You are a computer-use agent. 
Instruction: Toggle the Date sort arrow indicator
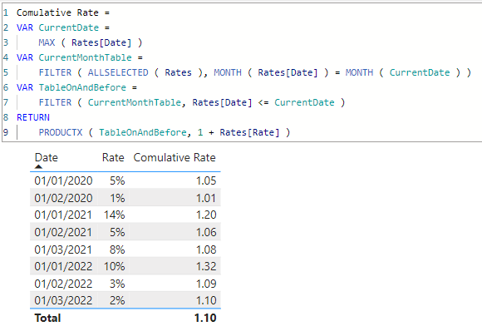pyautogui.click(x=38, y=167)
